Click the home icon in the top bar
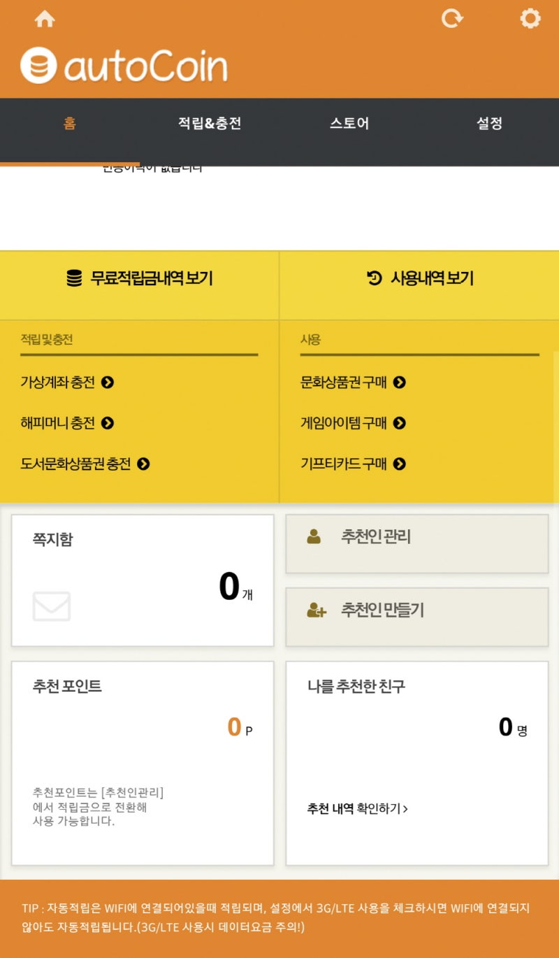Viewport: 559px width, 958px height. pos(45,19)
